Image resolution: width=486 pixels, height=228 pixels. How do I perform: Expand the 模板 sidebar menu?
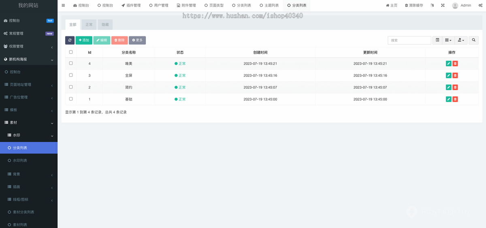point(29,110)
